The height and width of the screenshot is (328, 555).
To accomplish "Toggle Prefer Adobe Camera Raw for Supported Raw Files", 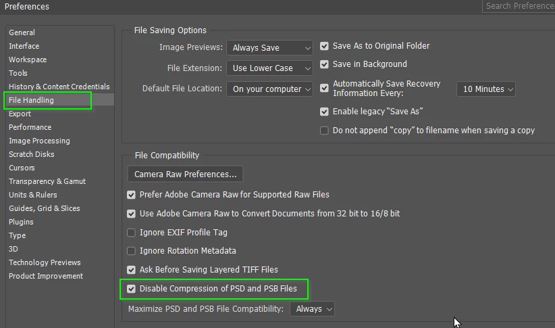I will pyautogui.click(x=131, y=195).
